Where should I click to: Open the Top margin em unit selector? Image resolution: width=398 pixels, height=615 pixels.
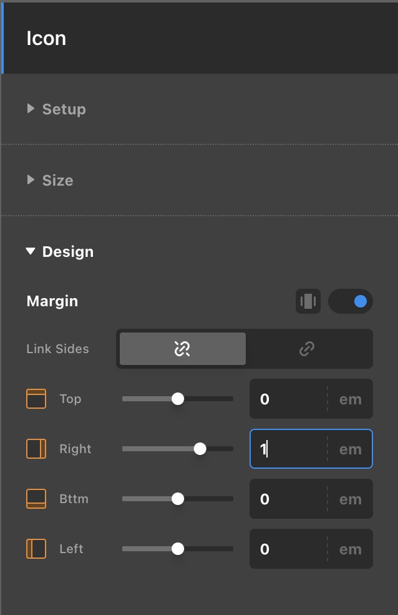click(350, 399)
